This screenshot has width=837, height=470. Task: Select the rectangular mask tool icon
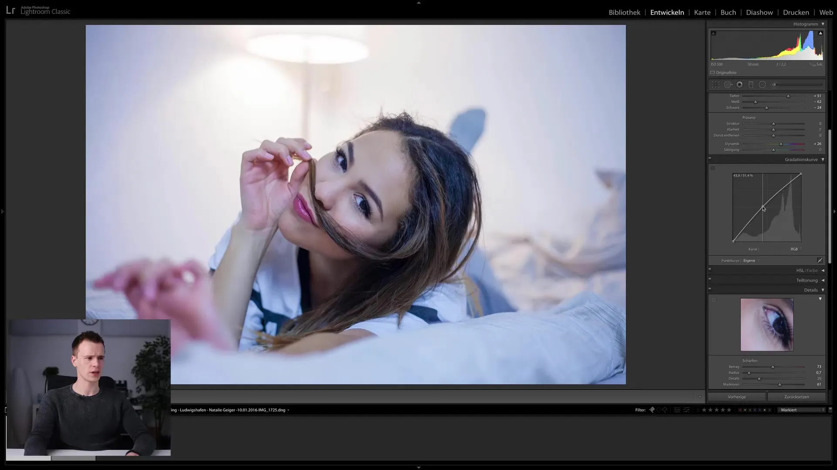[752, 84]
